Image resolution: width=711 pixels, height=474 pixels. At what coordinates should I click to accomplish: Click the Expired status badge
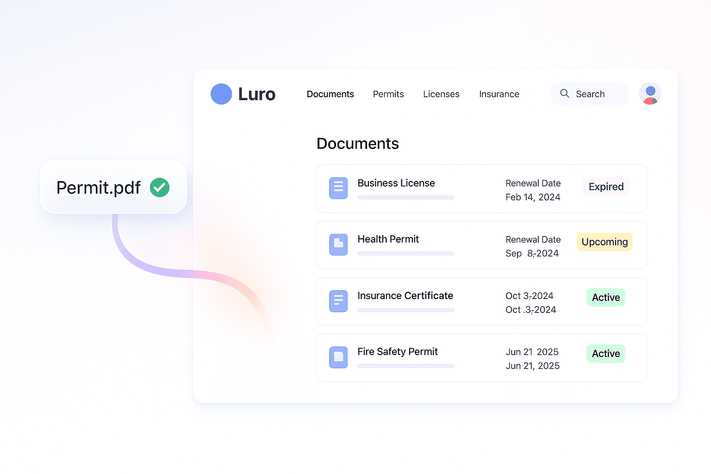pos(606,187)
